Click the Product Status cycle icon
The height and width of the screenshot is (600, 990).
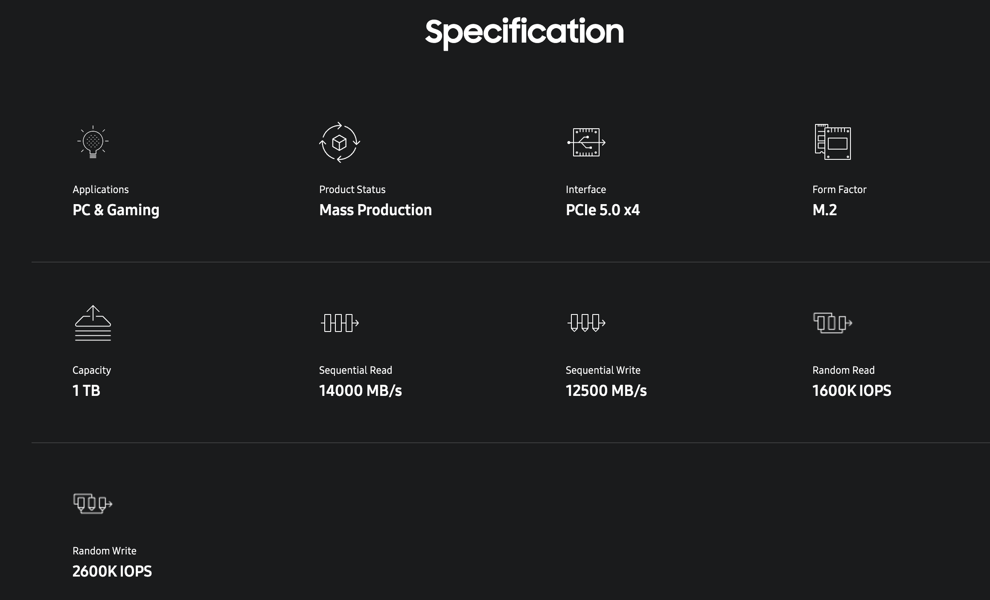(340, 142)
